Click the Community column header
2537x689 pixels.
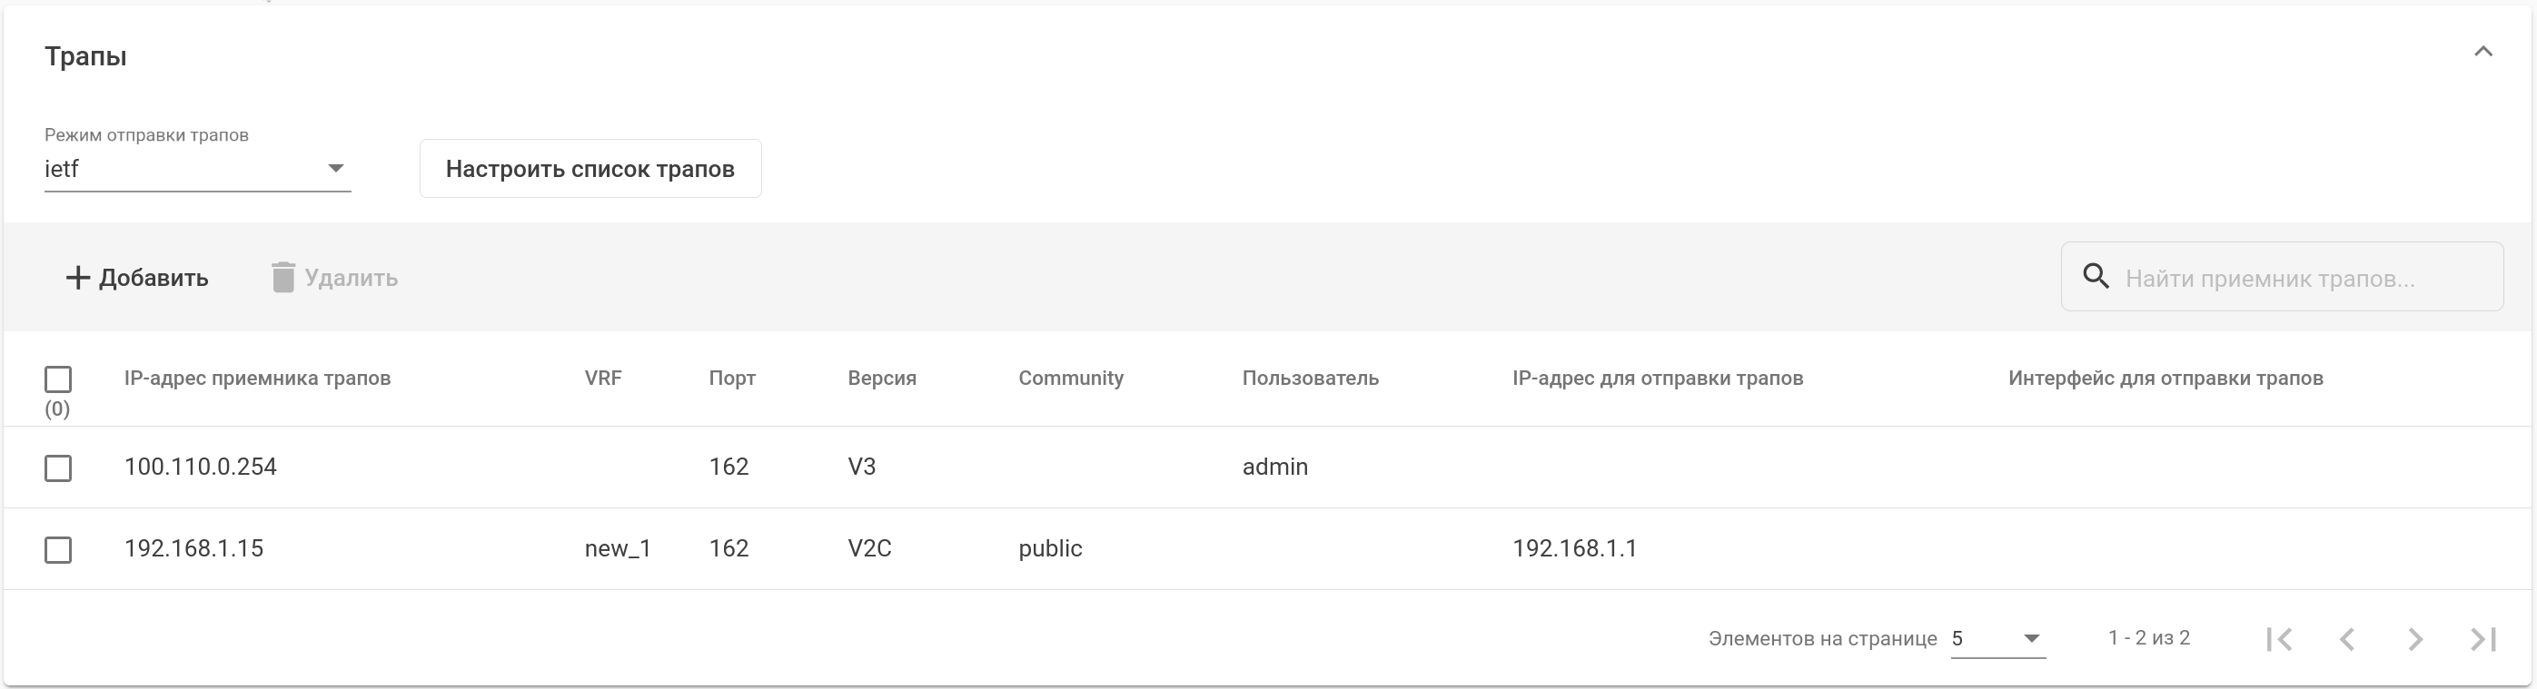[1071, 379]
